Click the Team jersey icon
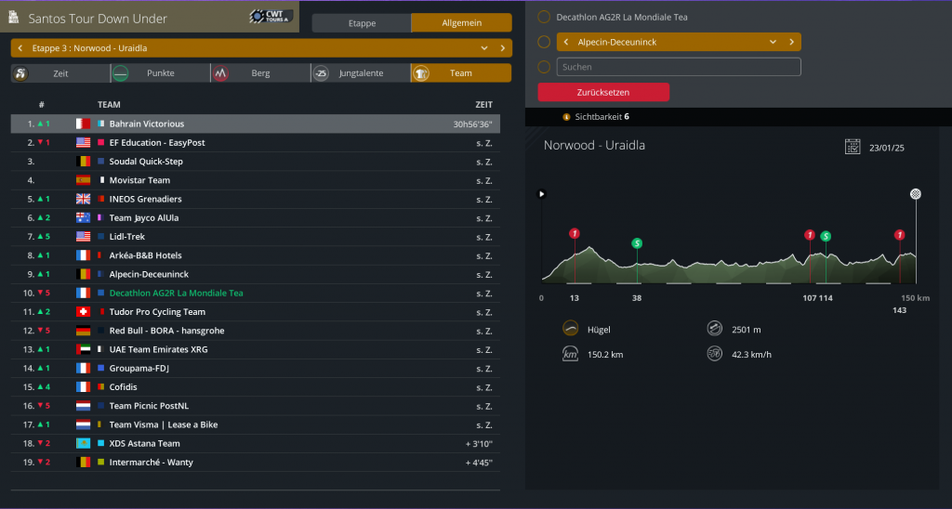Image resolution: width=952 pixels, height=509 pixels. click(420, 73)
